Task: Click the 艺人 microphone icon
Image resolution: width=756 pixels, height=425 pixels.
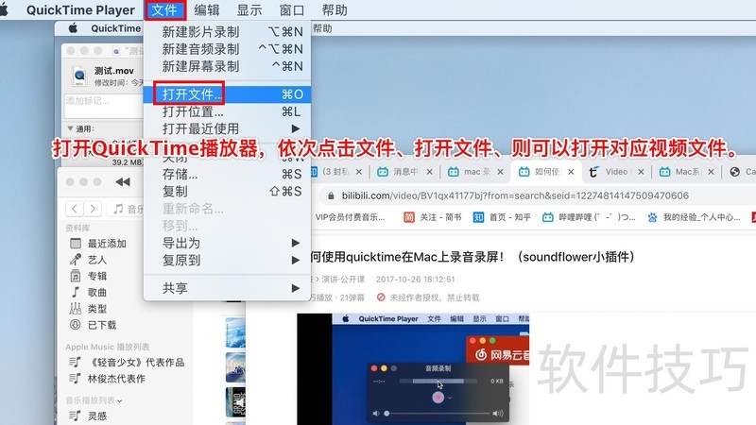Action: (76, 260)
